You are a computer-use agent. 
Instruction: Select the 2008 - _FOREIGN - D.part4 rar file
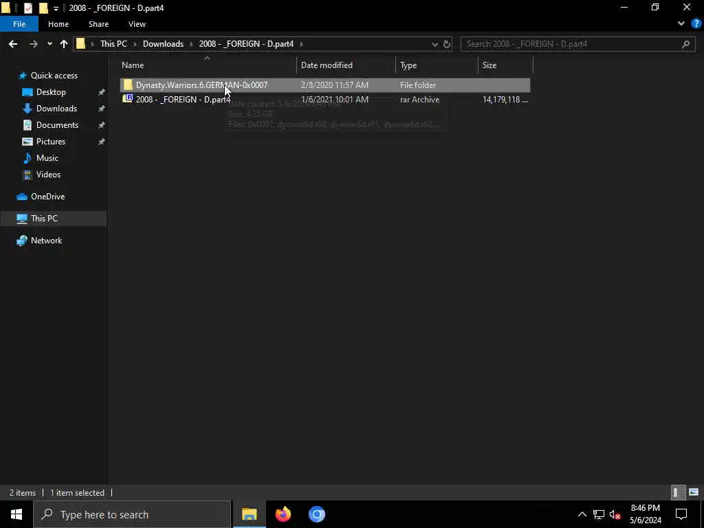coord(325,99)
